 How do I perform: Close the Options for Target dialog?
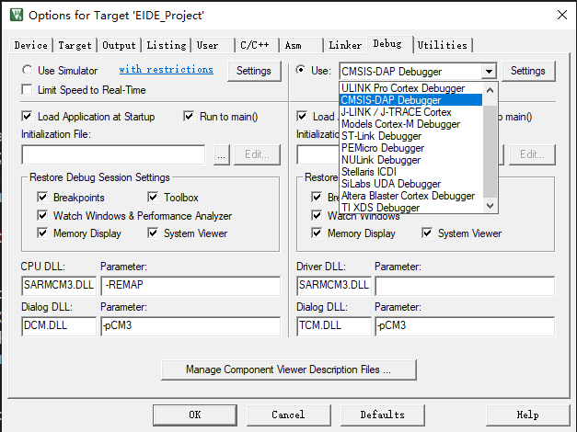[x=562, y=15]
